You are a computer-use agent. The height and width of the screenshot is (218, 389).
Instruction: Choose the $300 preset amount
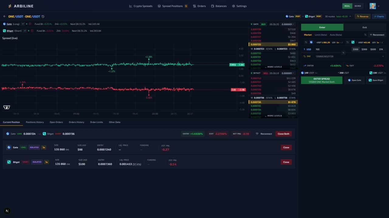pyautogui.click(x=364, y=49)
